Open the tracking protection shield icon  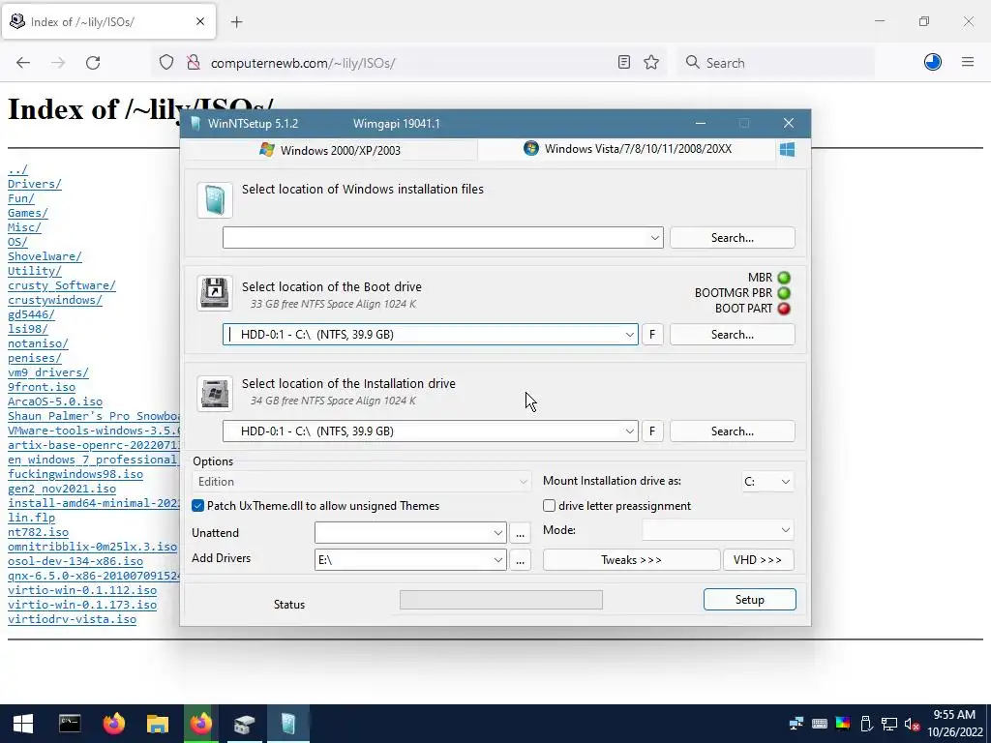166,63
